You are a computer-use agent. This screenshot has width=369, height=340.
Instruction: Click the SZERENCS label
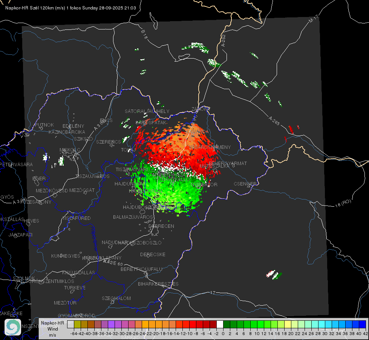point(108,142)
